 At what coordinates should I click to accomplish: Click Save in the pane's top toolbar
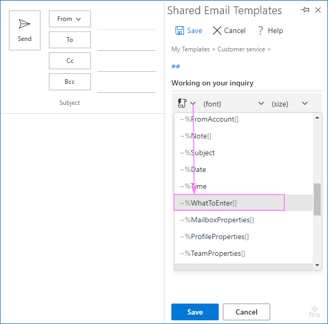pyautogui.click(x=189, y=30)
